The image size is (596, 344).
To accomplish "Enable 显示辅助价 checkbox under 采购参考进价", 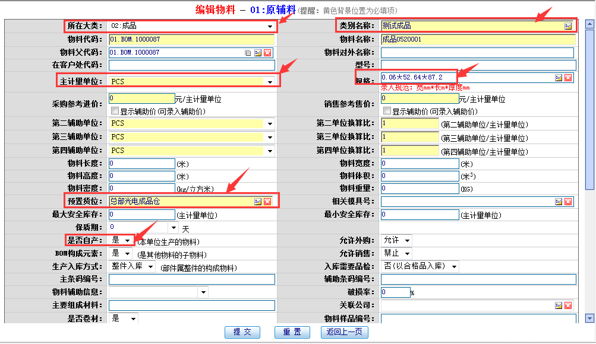I will coord(115,111).
